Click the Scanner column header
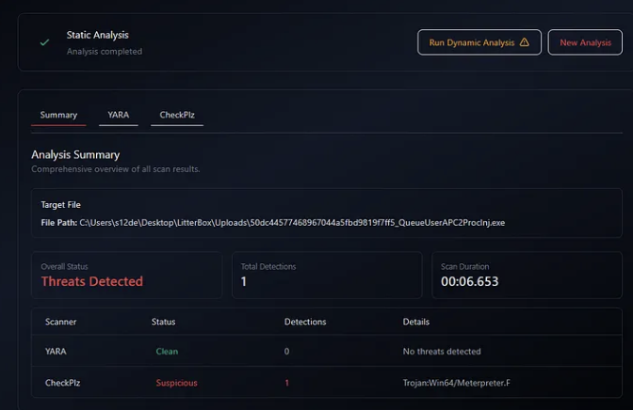The width and height of the screenshot is (633, 410). pos(61,322)
